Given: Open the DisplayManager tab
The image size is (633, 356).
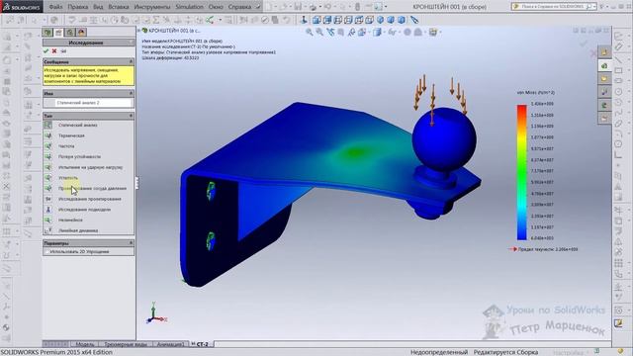Looking at the screenshot, I should (x=81, y=33).
